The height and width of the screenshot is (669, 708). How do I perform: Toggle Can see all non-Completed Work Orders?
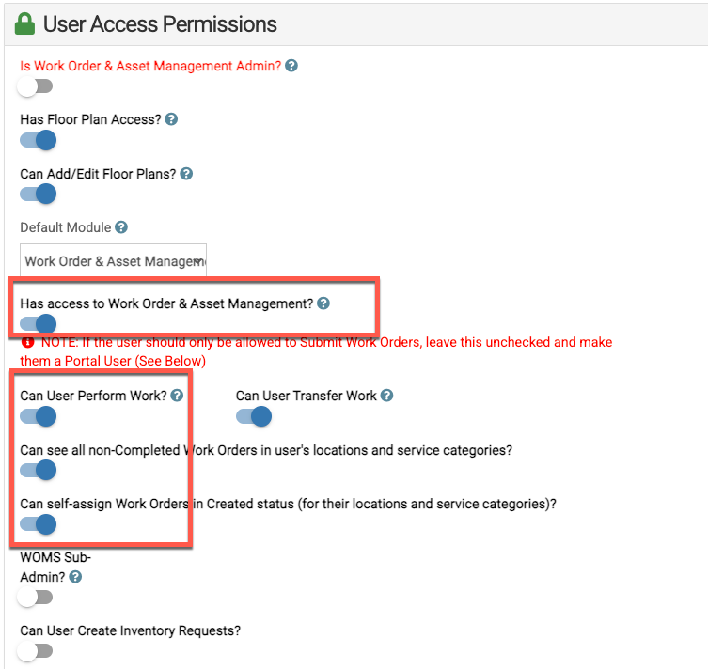[x=38, y=470]
